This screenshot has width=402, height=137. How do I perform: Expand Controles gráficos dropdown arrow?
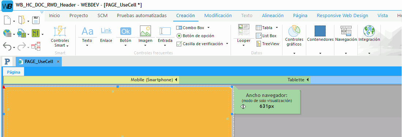point(294,54)
